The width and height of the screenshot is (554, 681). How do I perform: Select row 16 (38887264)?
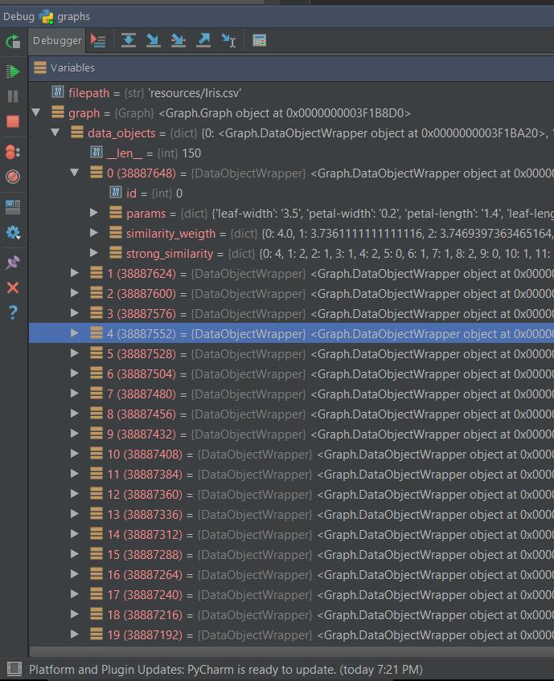point(291,574)
